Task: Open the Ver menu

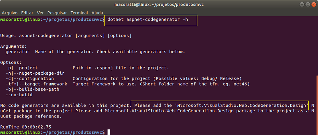Action: [x=40, y=13]
